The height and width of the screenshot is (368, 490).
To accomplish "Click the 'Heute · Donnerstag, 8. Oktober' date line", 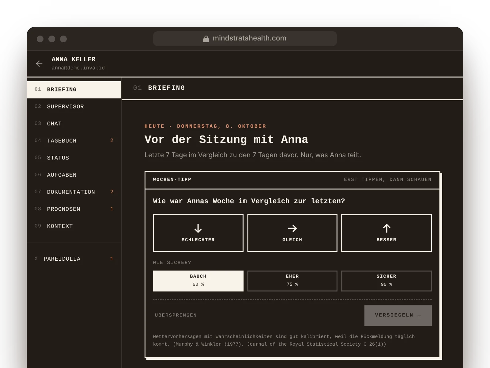I will (205, 126).
